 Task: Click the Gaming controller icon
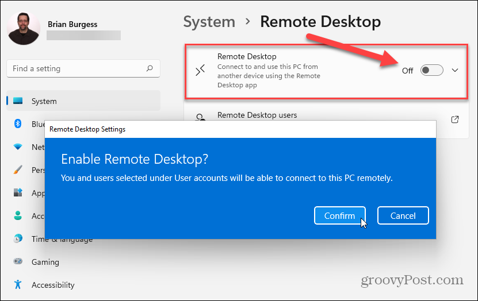(x=18, y=262)
